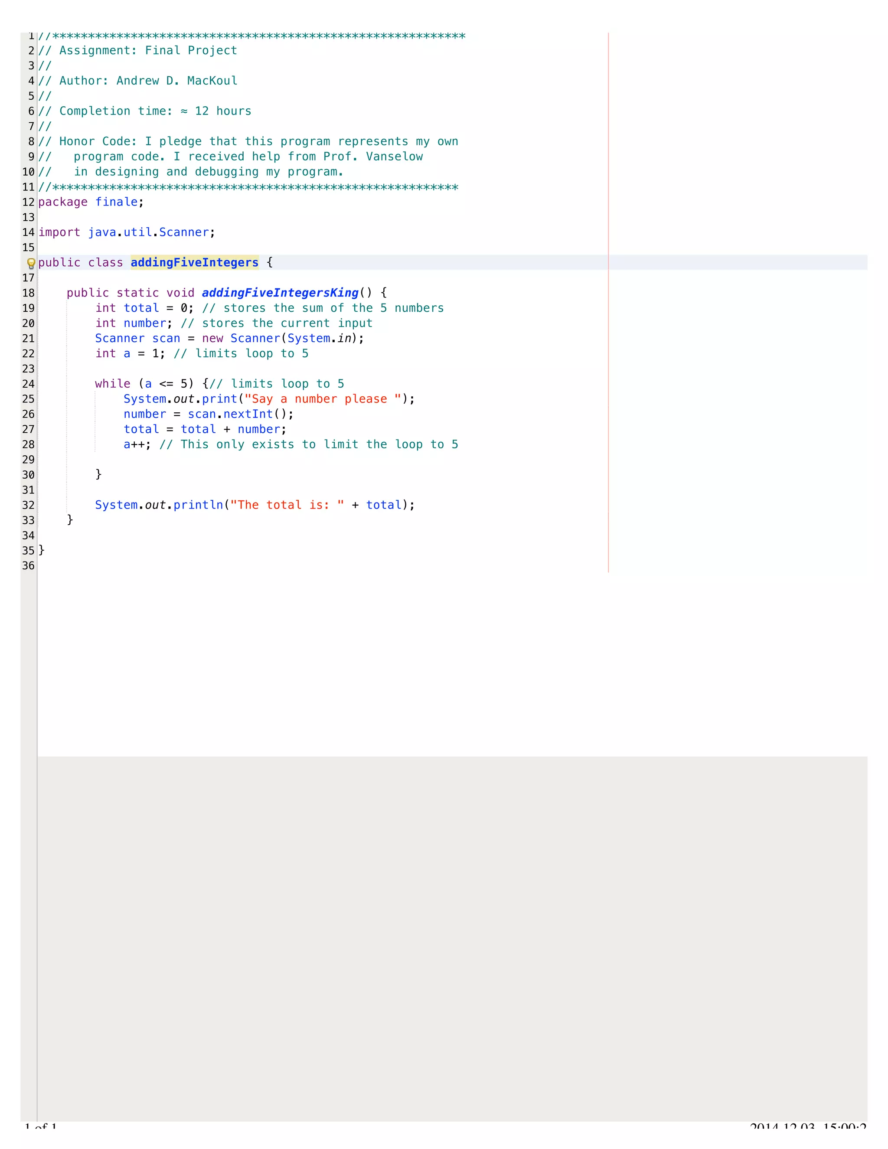888x1149 pixels.
Task: Click "total = total + number;" statement
Action: click(x=205, y=429)
